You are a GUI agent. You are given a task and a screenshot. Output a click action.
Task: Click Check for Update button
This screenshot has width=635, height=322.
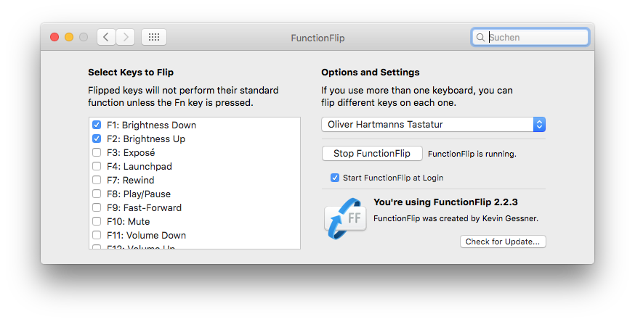[x=503, y=241]
